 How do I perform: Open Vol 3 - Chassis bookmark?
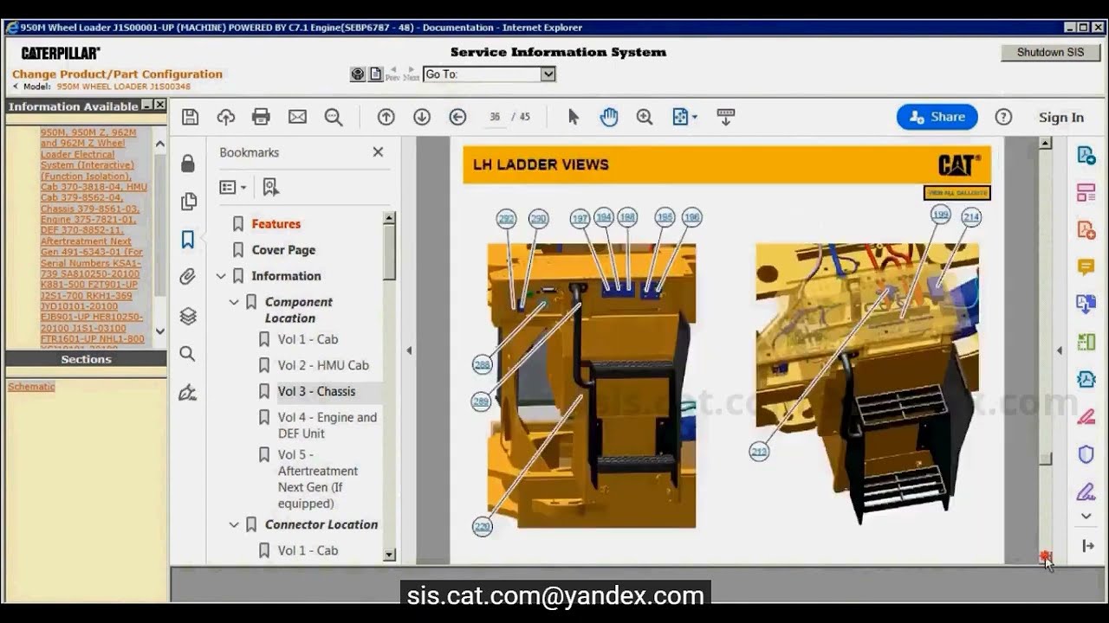pyautogui.click(x=316, y=391)
